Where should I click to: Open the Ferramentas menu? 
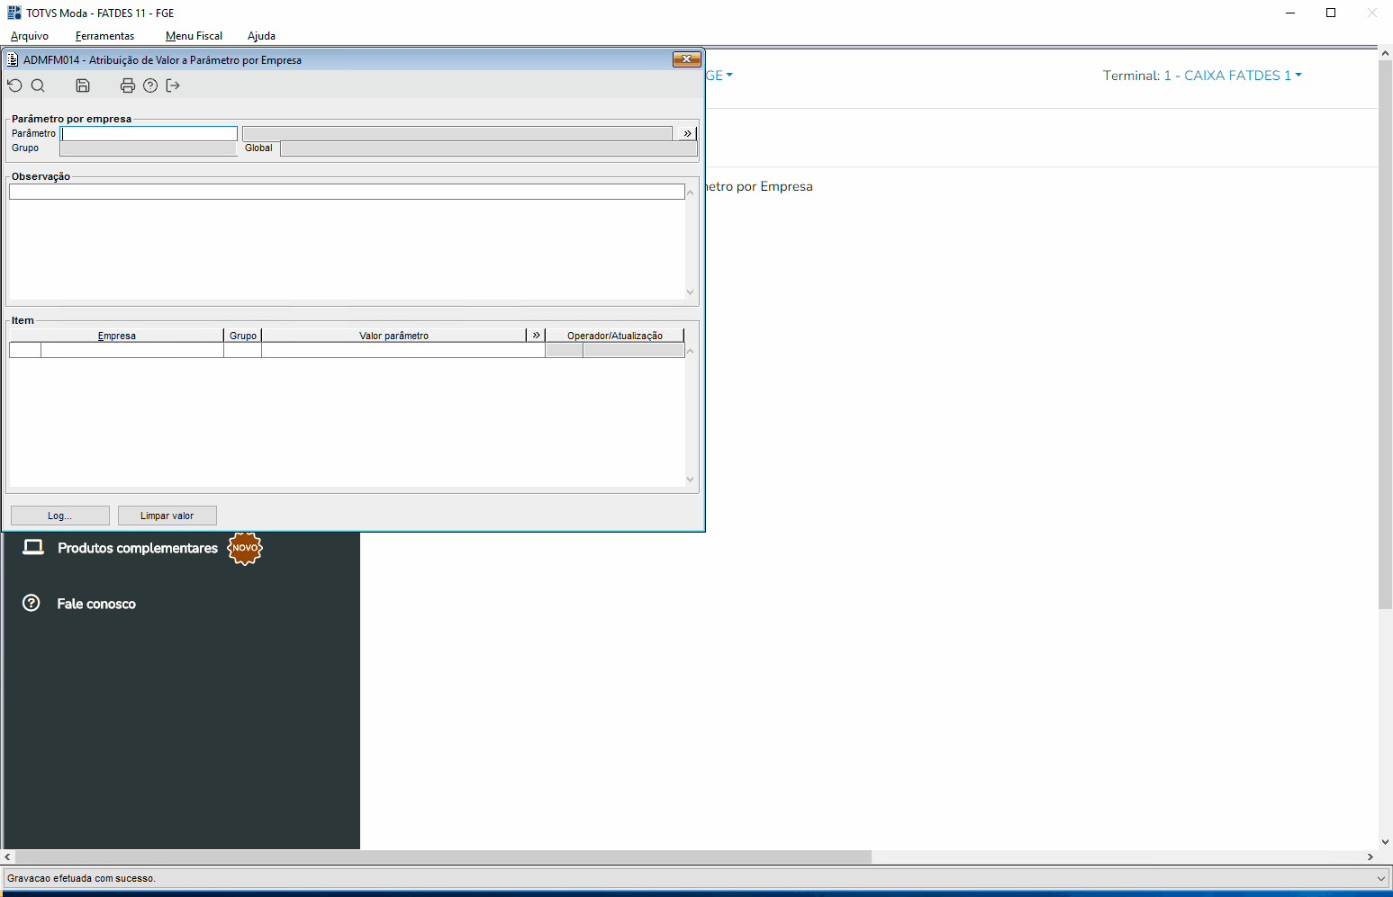(x=105, y=36)
